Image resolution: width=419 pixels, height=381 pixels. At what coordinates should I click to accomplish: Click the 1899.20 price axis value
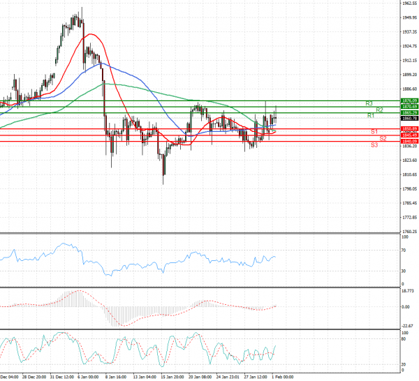pyautogui.click(x=410, y=75)
